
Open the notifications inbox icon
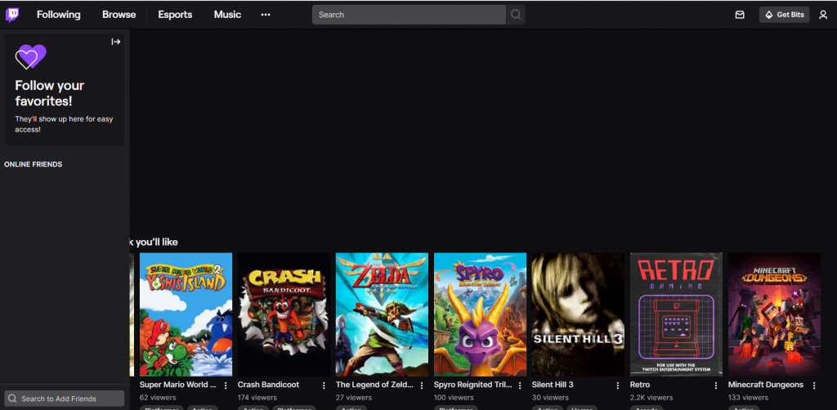(740, 15)
